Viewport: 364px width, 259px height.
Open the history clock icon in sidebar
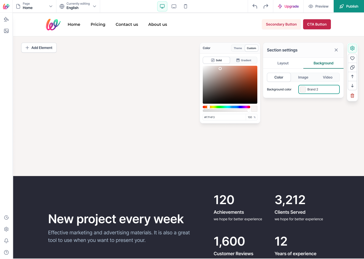[6, 218]
